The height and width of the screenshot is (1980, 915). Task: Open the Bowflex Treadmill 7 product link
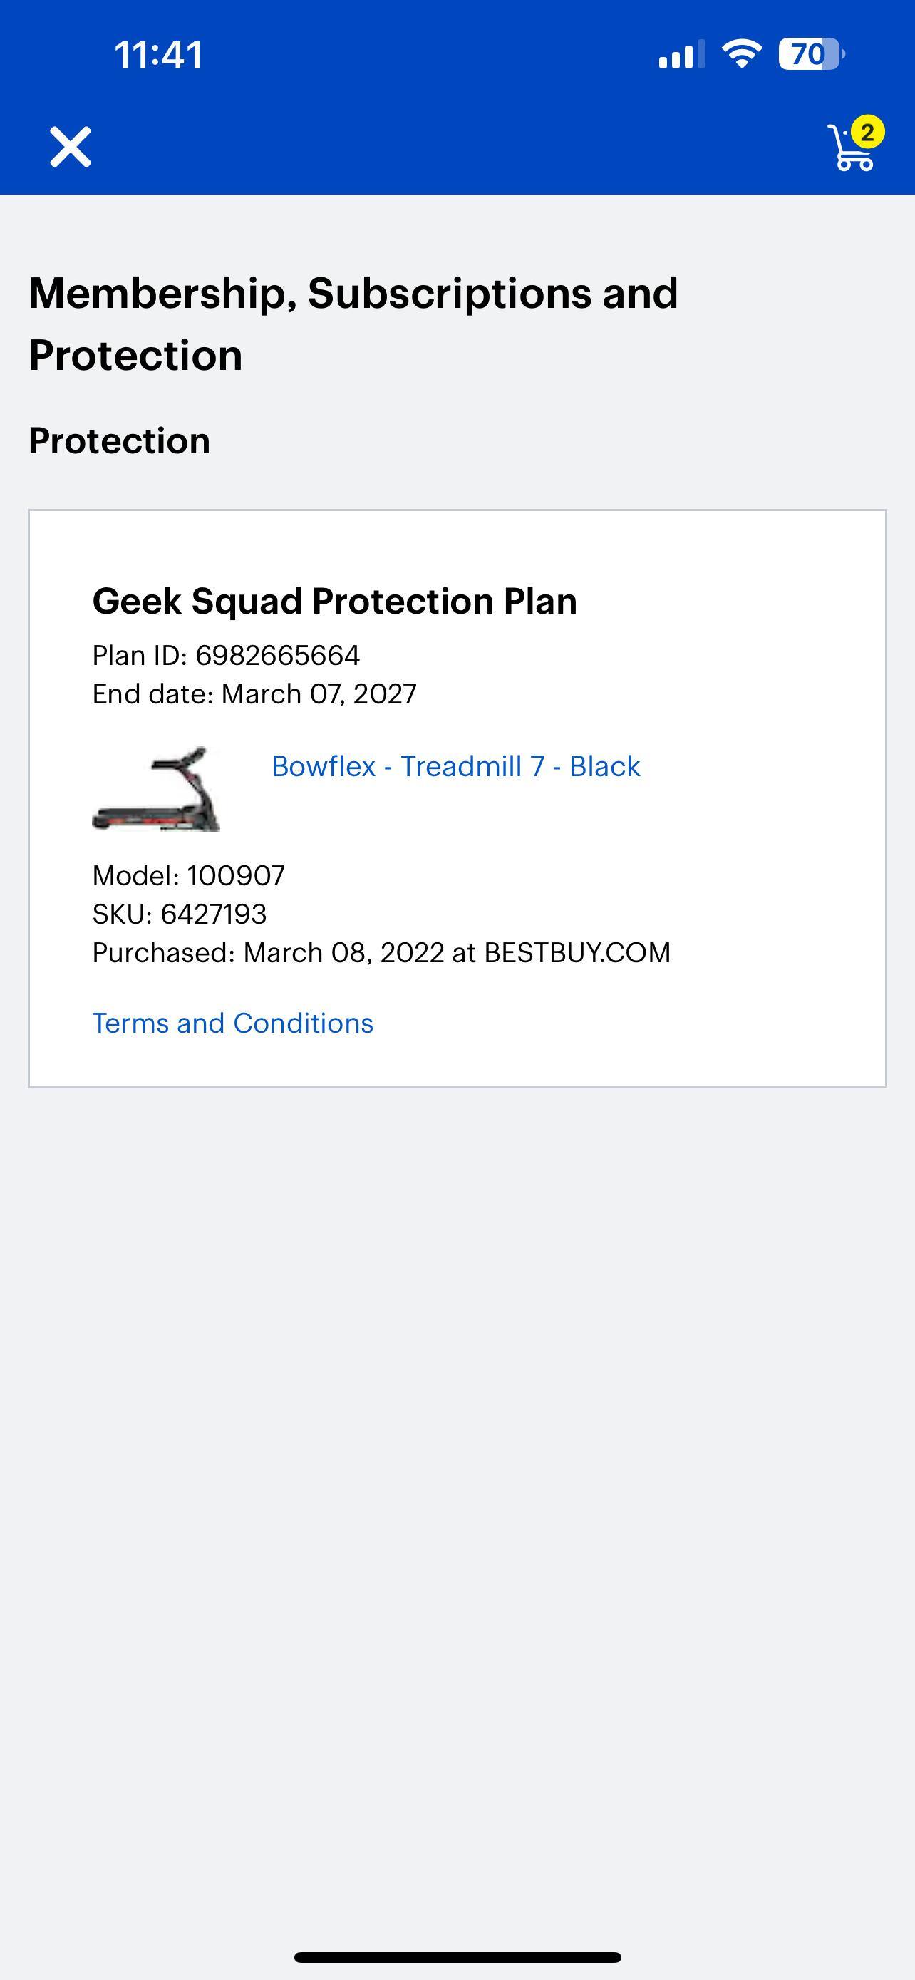coord(455,766)
